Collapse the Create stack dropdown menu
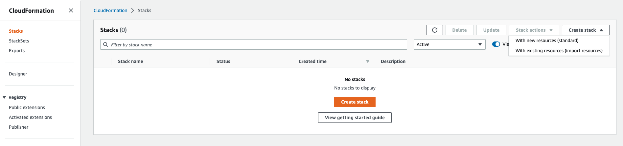This screenshot has width=623, height=146. 585,30
